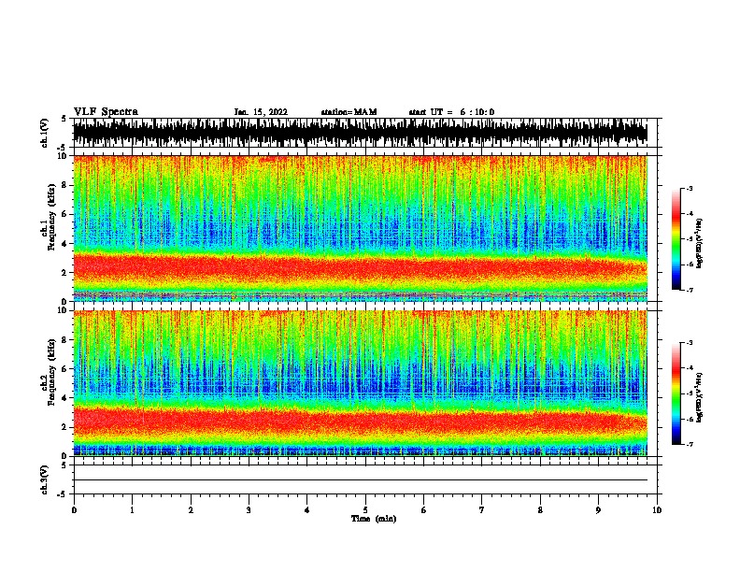Screen dimensions: 740x572
Task: Click the ch.1 colorbar log(PSD) label
Action: [699, 243]
